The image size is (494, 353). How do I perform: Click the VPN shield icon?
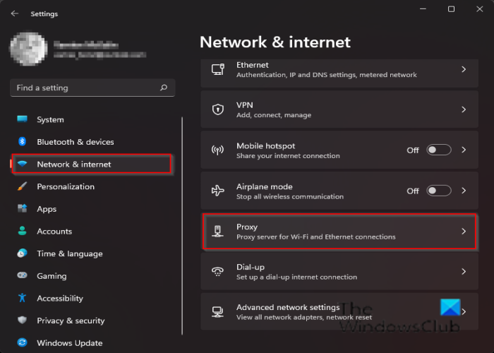(218, 109)
